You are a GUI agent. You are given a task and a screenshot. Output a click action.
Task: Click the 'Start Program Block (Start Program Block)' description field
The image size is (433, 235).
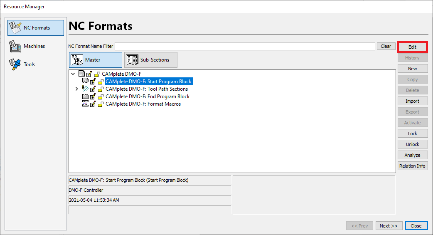150,180
